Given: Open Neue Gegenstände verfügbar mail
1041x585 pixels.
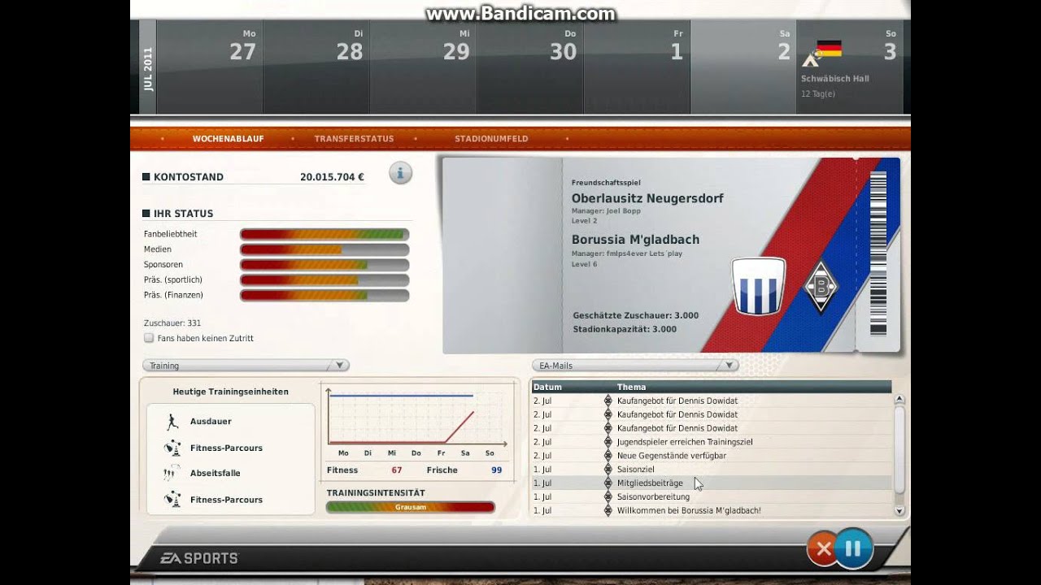Looking at the screenshot, I should 712,456.
